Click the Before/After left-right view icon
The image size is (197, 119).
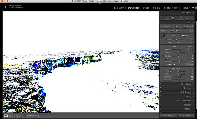11,116
